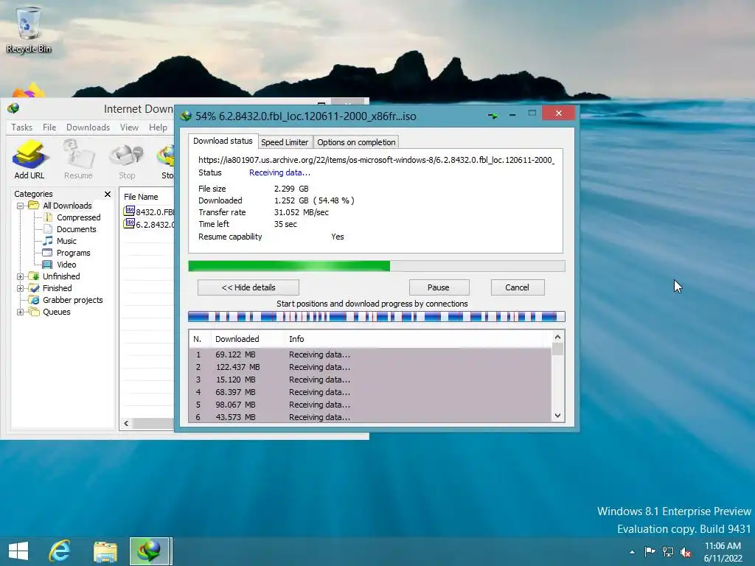The image size is (755, 566).
Task: Click the archive.org download URL text
Action: [x=376, y=160]
